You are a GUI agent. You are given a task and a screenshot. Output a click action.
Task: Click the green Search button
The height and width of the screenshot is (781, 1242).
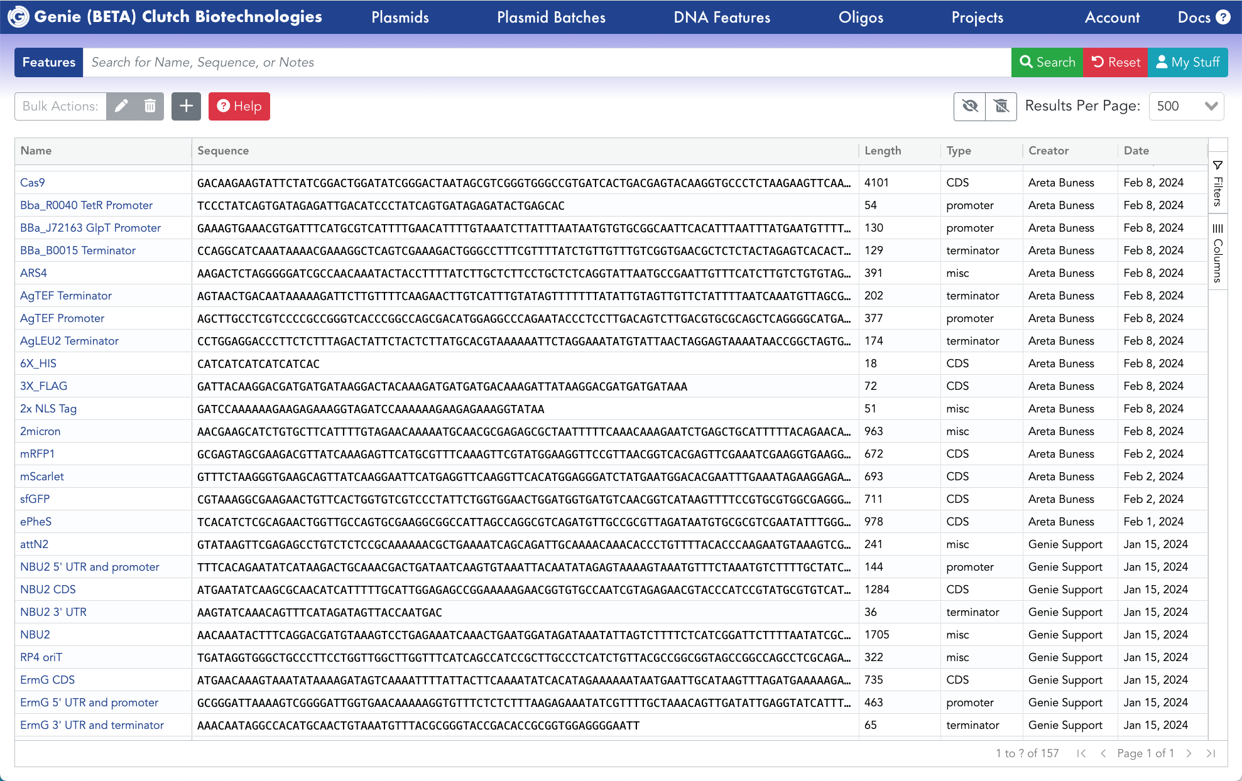click(x=1047, y=62)
